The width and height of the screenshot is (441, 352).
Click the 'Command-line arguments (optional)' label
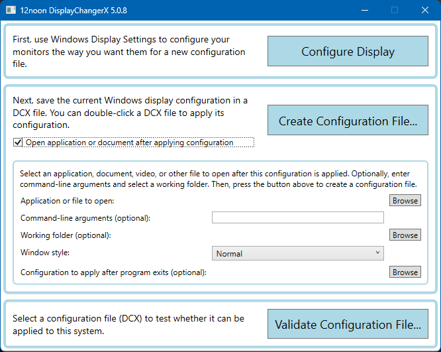point(85,218)
